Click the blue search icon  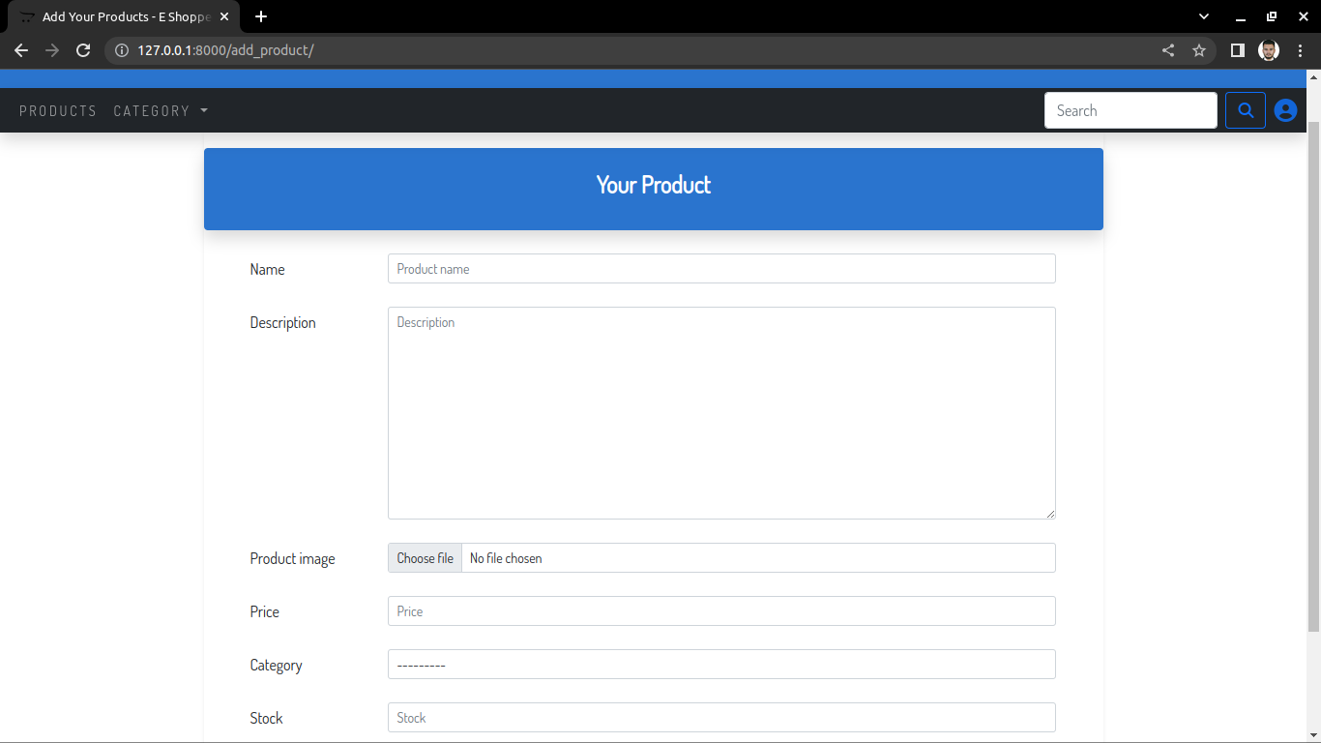click(1245, 109)
